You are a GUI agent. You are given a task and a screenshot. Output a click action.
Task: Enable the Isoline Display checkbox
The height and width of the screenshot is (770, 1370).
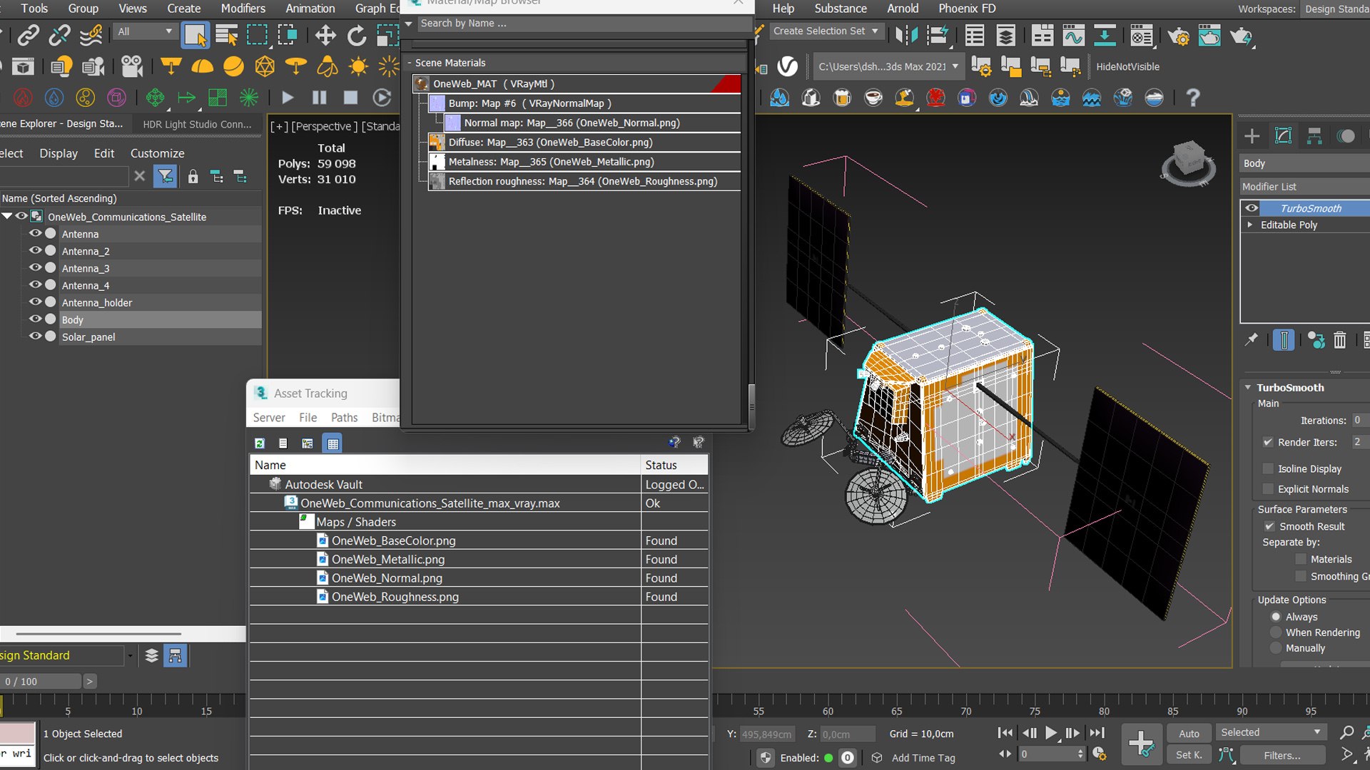(x=1268, y=468)
